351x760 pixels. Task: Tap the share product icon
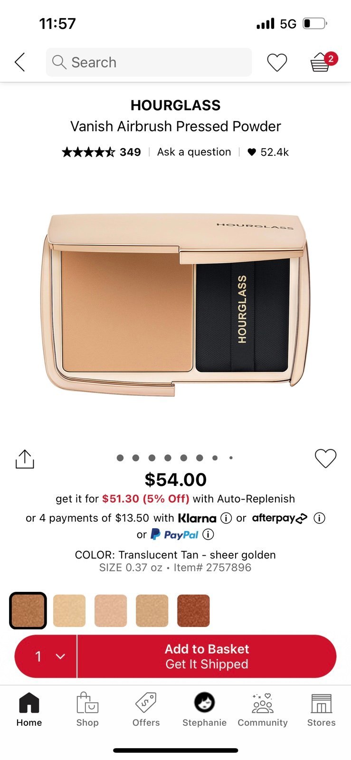click(25, 459)
